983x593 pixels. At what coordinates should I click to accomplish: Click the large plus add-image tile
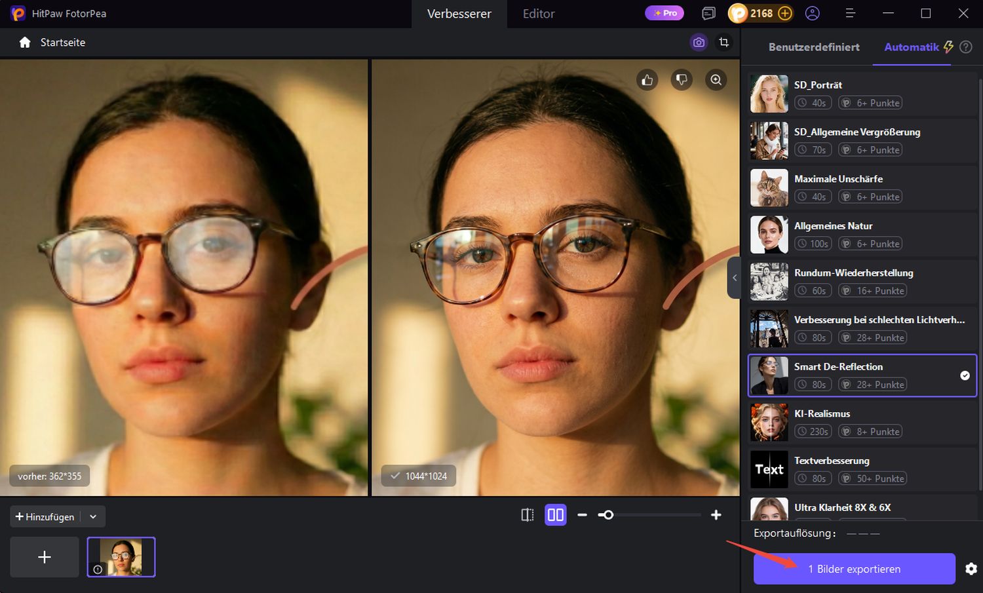pos(45,557)
